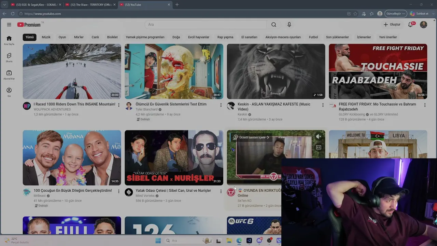This screenshot has width=437, height=246.
Task: Play the snowy mountain race thumbnail
Action: click(x=72, y=71)
